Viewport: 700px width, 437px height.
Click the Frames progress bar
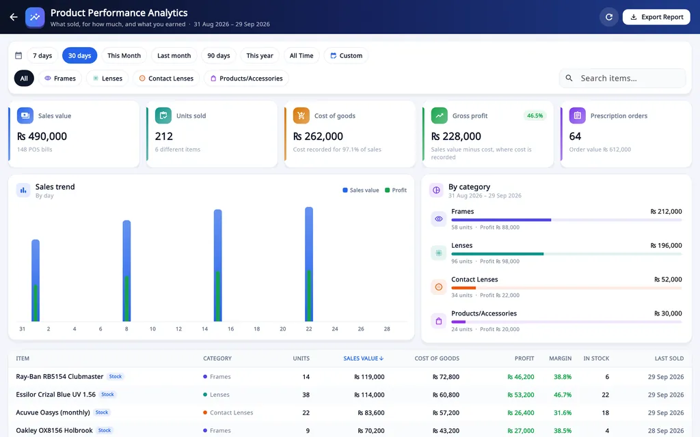(x=567, y=220)
